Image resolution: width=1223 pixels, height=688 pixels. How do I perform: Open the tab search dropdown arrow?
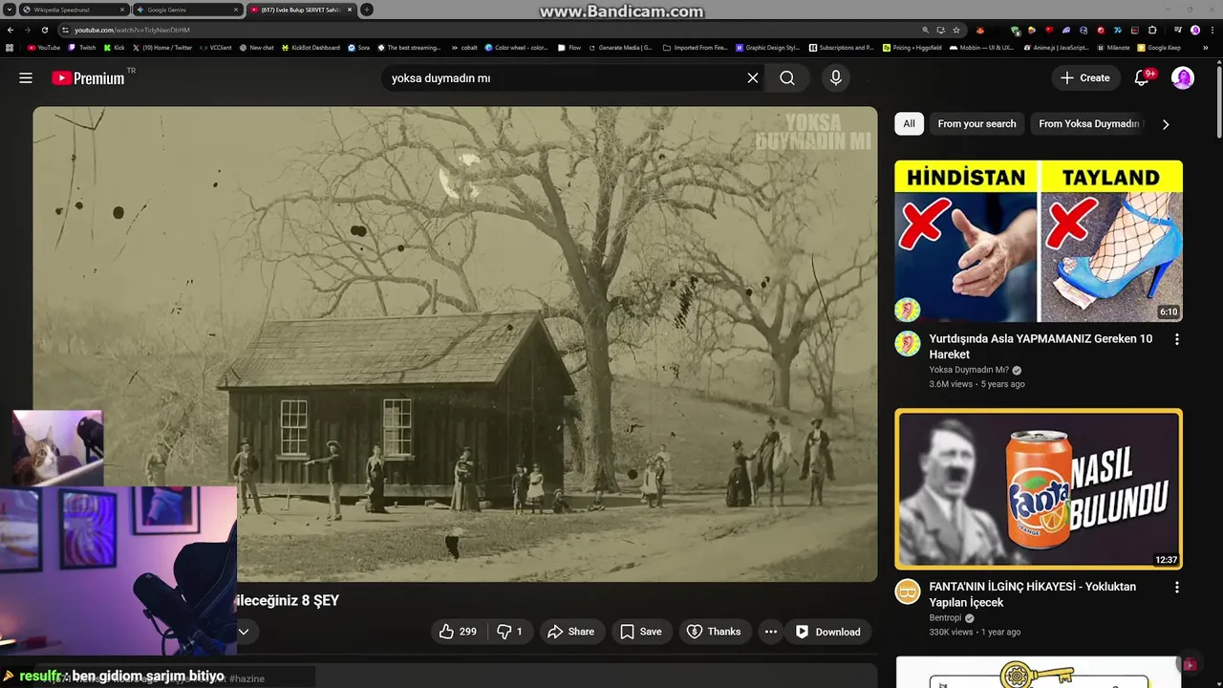(x=8, y=10)
